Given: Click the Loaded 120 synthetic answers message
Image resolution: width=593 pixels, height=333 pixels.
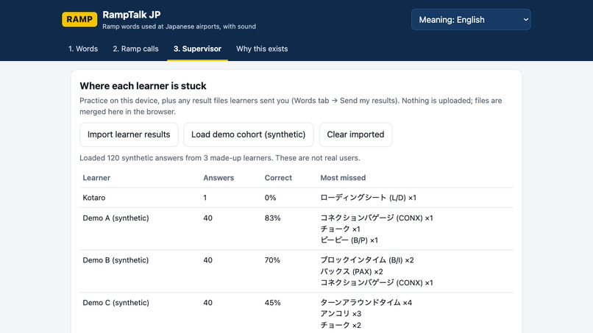Looking at the screenshot, I should click(x=220, y=158).
